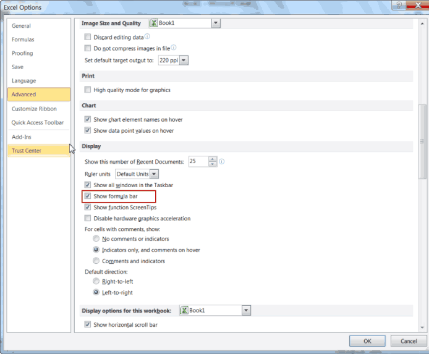Open the Language options category
The width and height of the screenshot is (429, 354).
[39, 81]
